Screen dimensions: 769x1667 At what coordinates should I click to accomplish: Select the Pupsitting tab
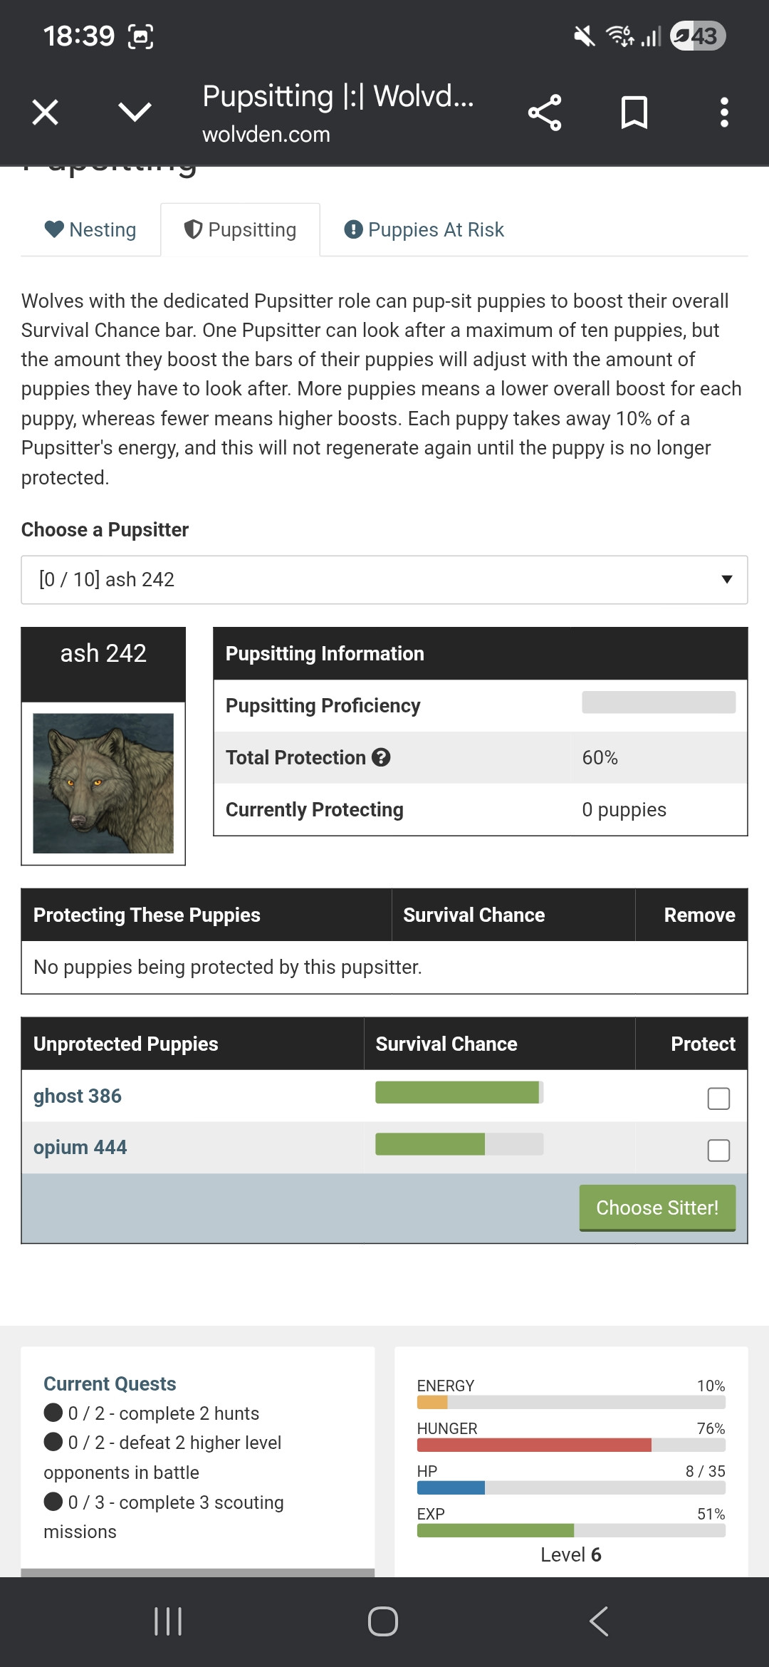(x=241, y=230)
